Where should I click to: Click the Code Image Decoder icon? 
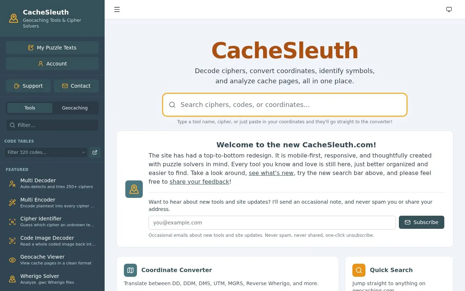12,241
